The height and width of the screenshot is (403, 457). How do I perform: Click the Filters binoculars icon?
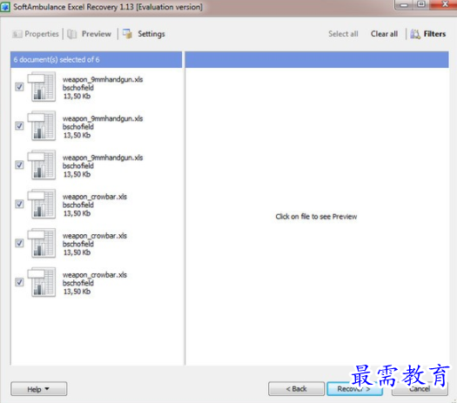point(415,34)
